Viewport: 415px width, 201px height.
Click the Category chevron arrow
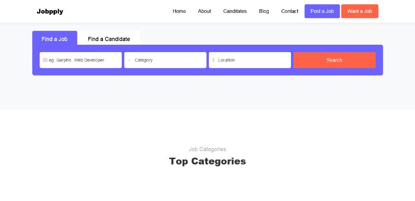coord(129,60)
